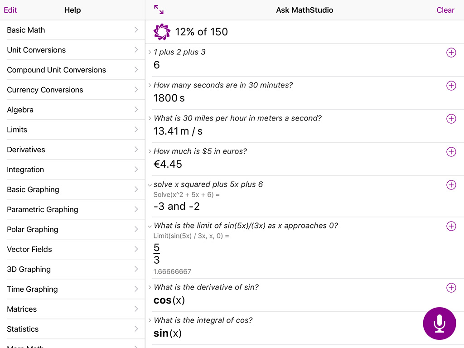Open the Derivatives help section
464x348 pixels.
point(72,150)
